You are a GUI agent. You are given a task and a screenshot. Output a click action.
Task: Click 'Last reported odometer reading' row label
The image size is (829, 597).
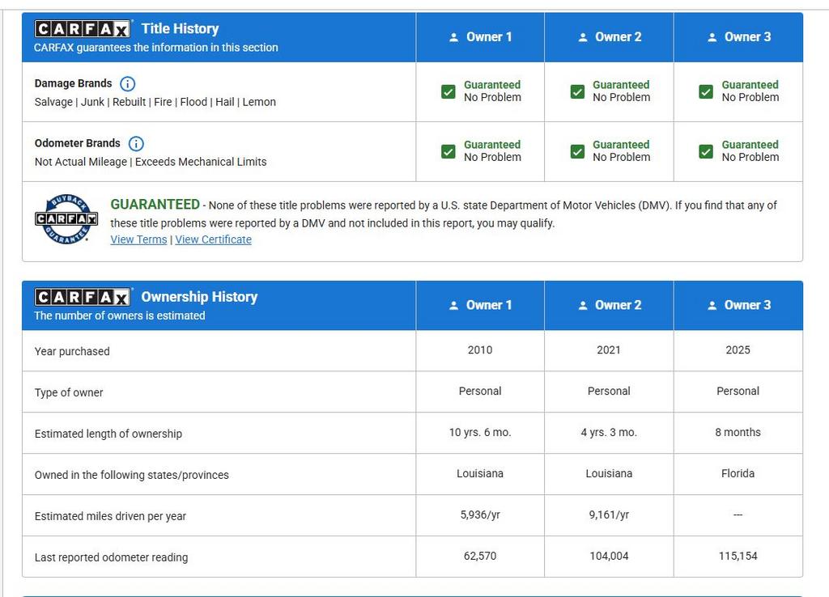[x=111, y=557]
